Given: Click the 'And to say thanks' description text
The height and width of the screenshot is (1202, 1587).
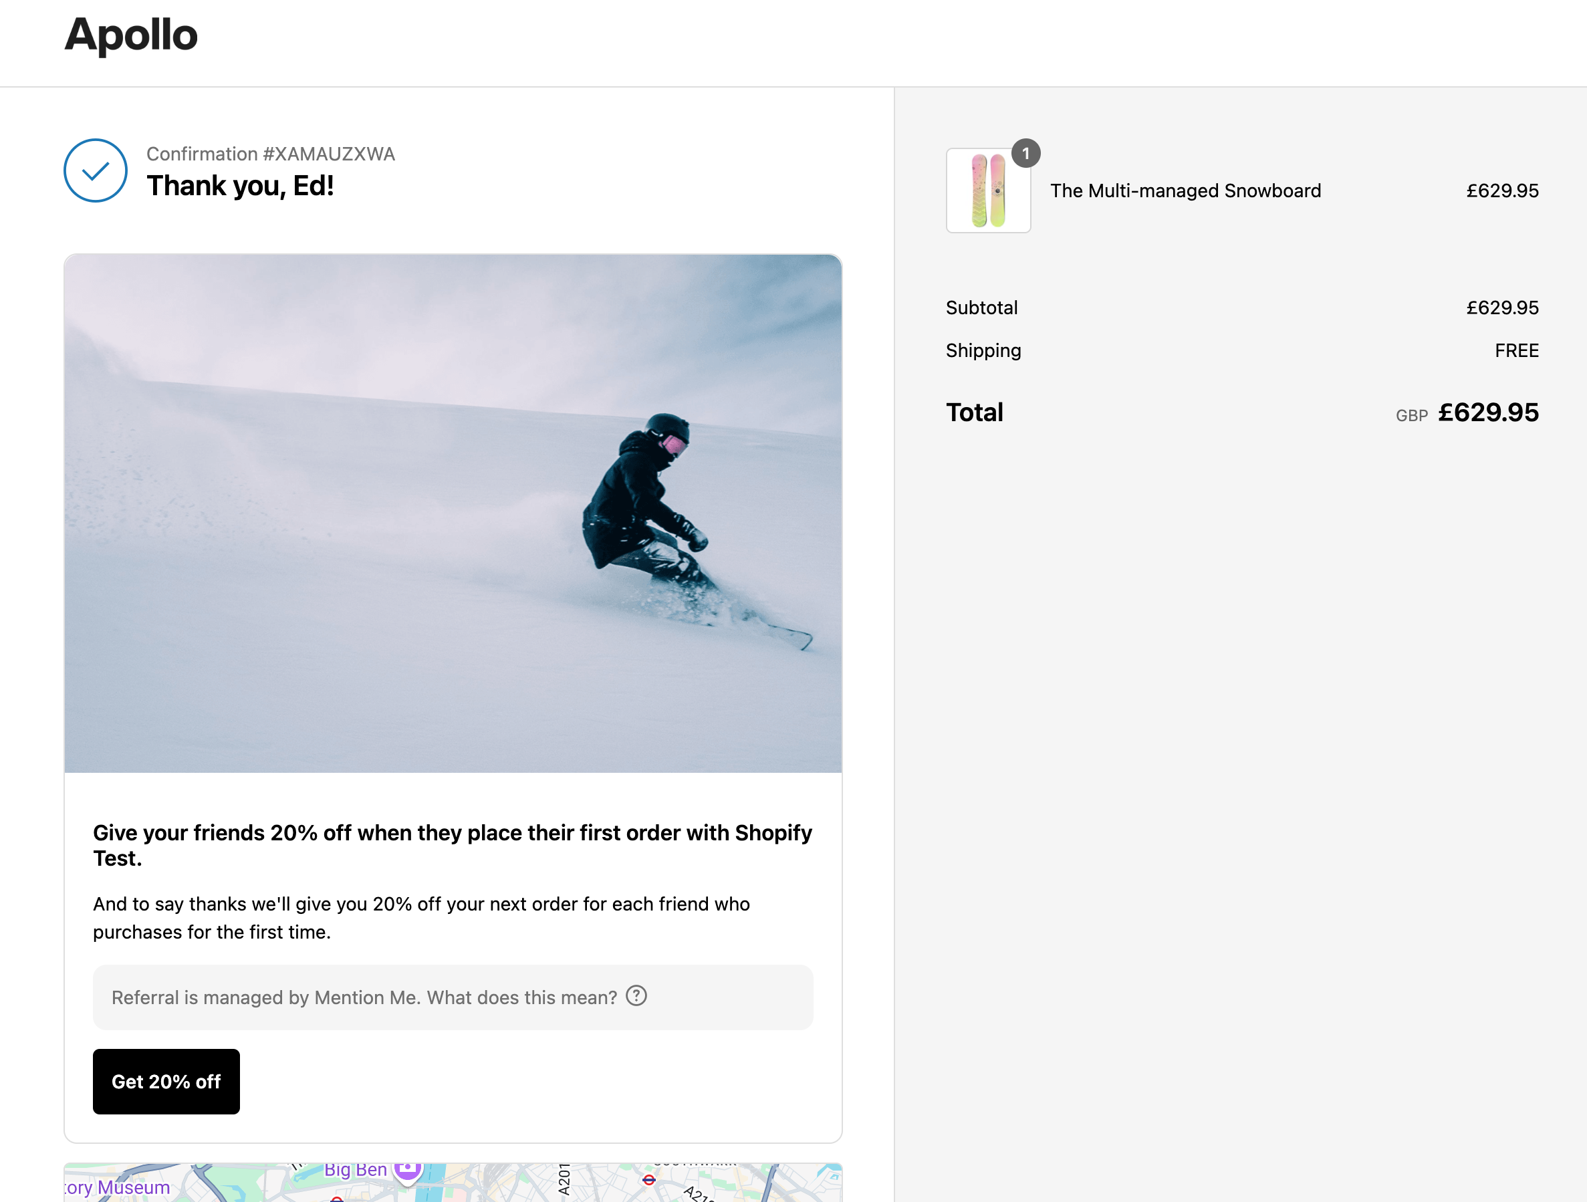Looking at the screenshot, I should tap(421, 918).
